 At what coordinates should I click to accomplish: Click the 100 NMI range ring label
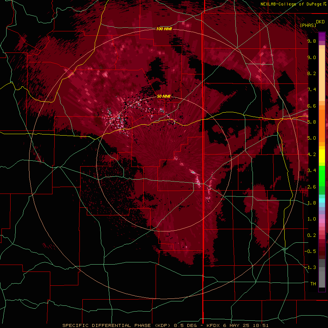click(164, 29)
